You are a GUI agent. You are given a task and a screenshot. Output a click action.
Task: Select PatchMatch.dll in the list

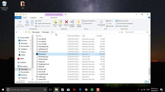(70, 47)
